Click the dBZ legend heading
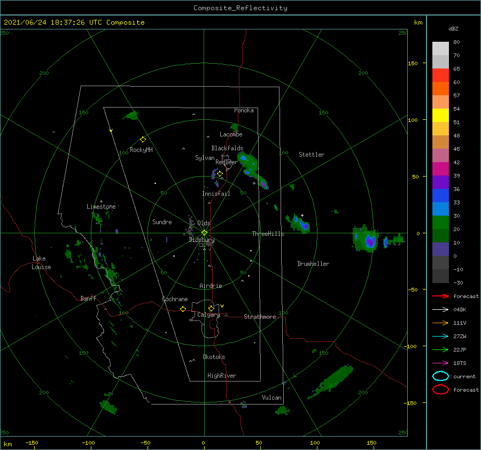 (453, 29)
